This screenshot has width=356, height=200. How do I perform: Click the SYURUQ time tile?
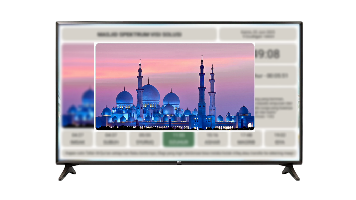tap(144, 139)
